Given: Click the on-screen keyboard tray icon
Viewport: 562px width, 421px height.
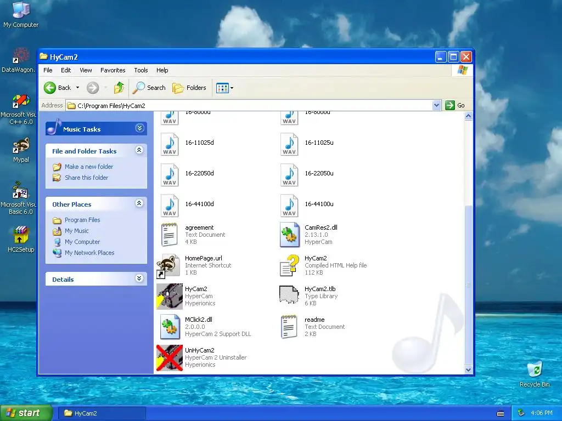Looking at the screenshot, I should tap(501, 413).
